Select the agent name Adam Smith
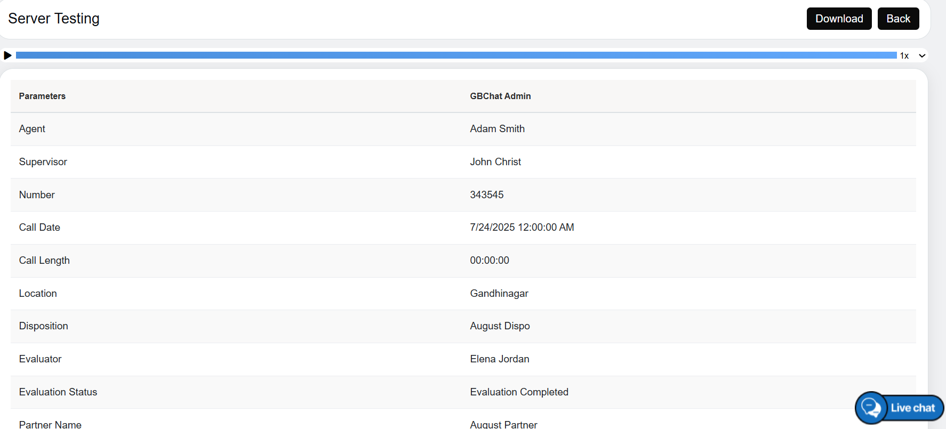This screenshot has height=429, width=946. pos(497,129)
